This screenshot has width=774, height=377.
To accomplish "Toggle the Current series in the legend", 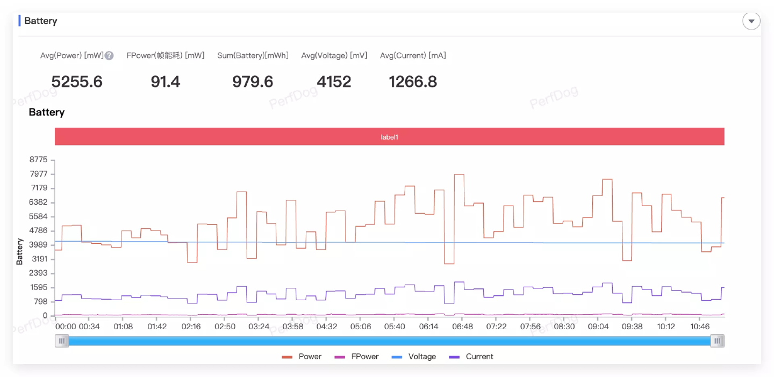I will pos(471,357).
